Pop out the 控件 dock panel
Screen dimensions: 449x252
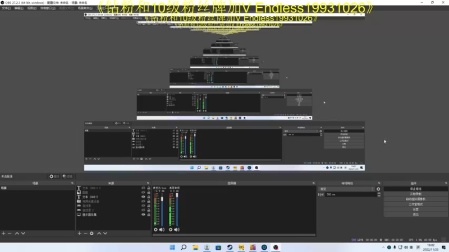point(446,183)
